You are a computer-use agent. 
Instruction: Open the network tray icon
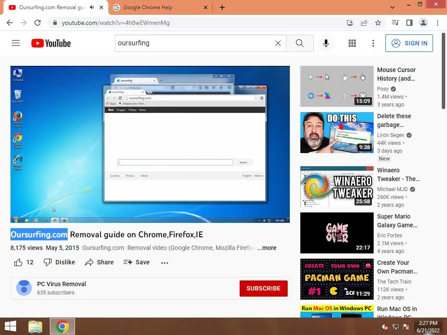395,327
